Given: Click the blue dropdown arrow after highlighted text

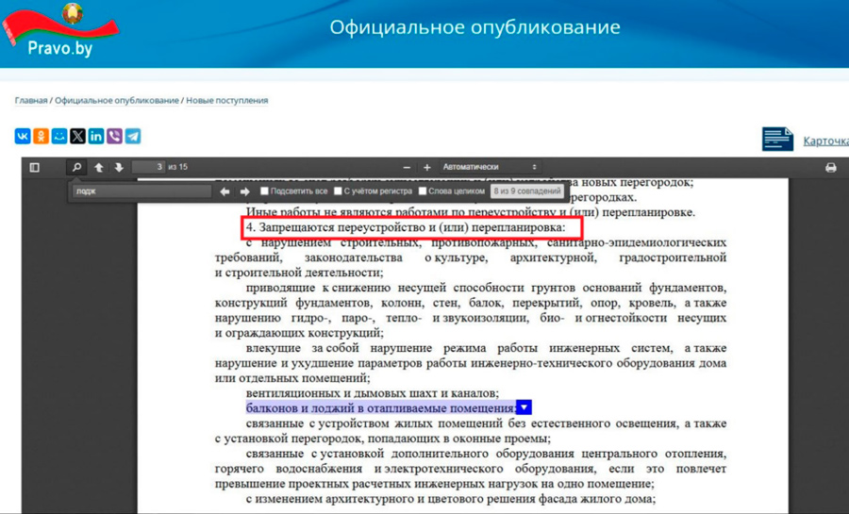Looking at the screenshot, I should tap(524, 407).
